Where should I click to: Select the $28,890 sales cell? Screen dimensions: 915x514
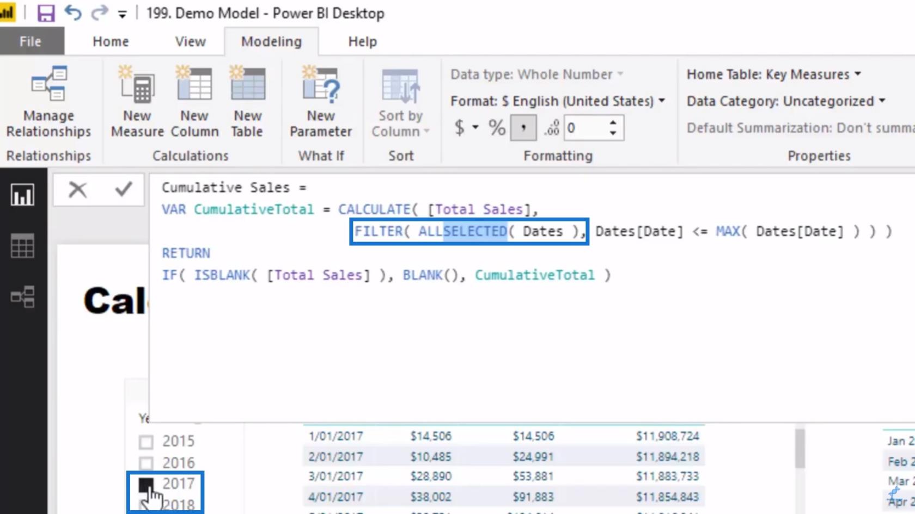[x=431, y=476]
